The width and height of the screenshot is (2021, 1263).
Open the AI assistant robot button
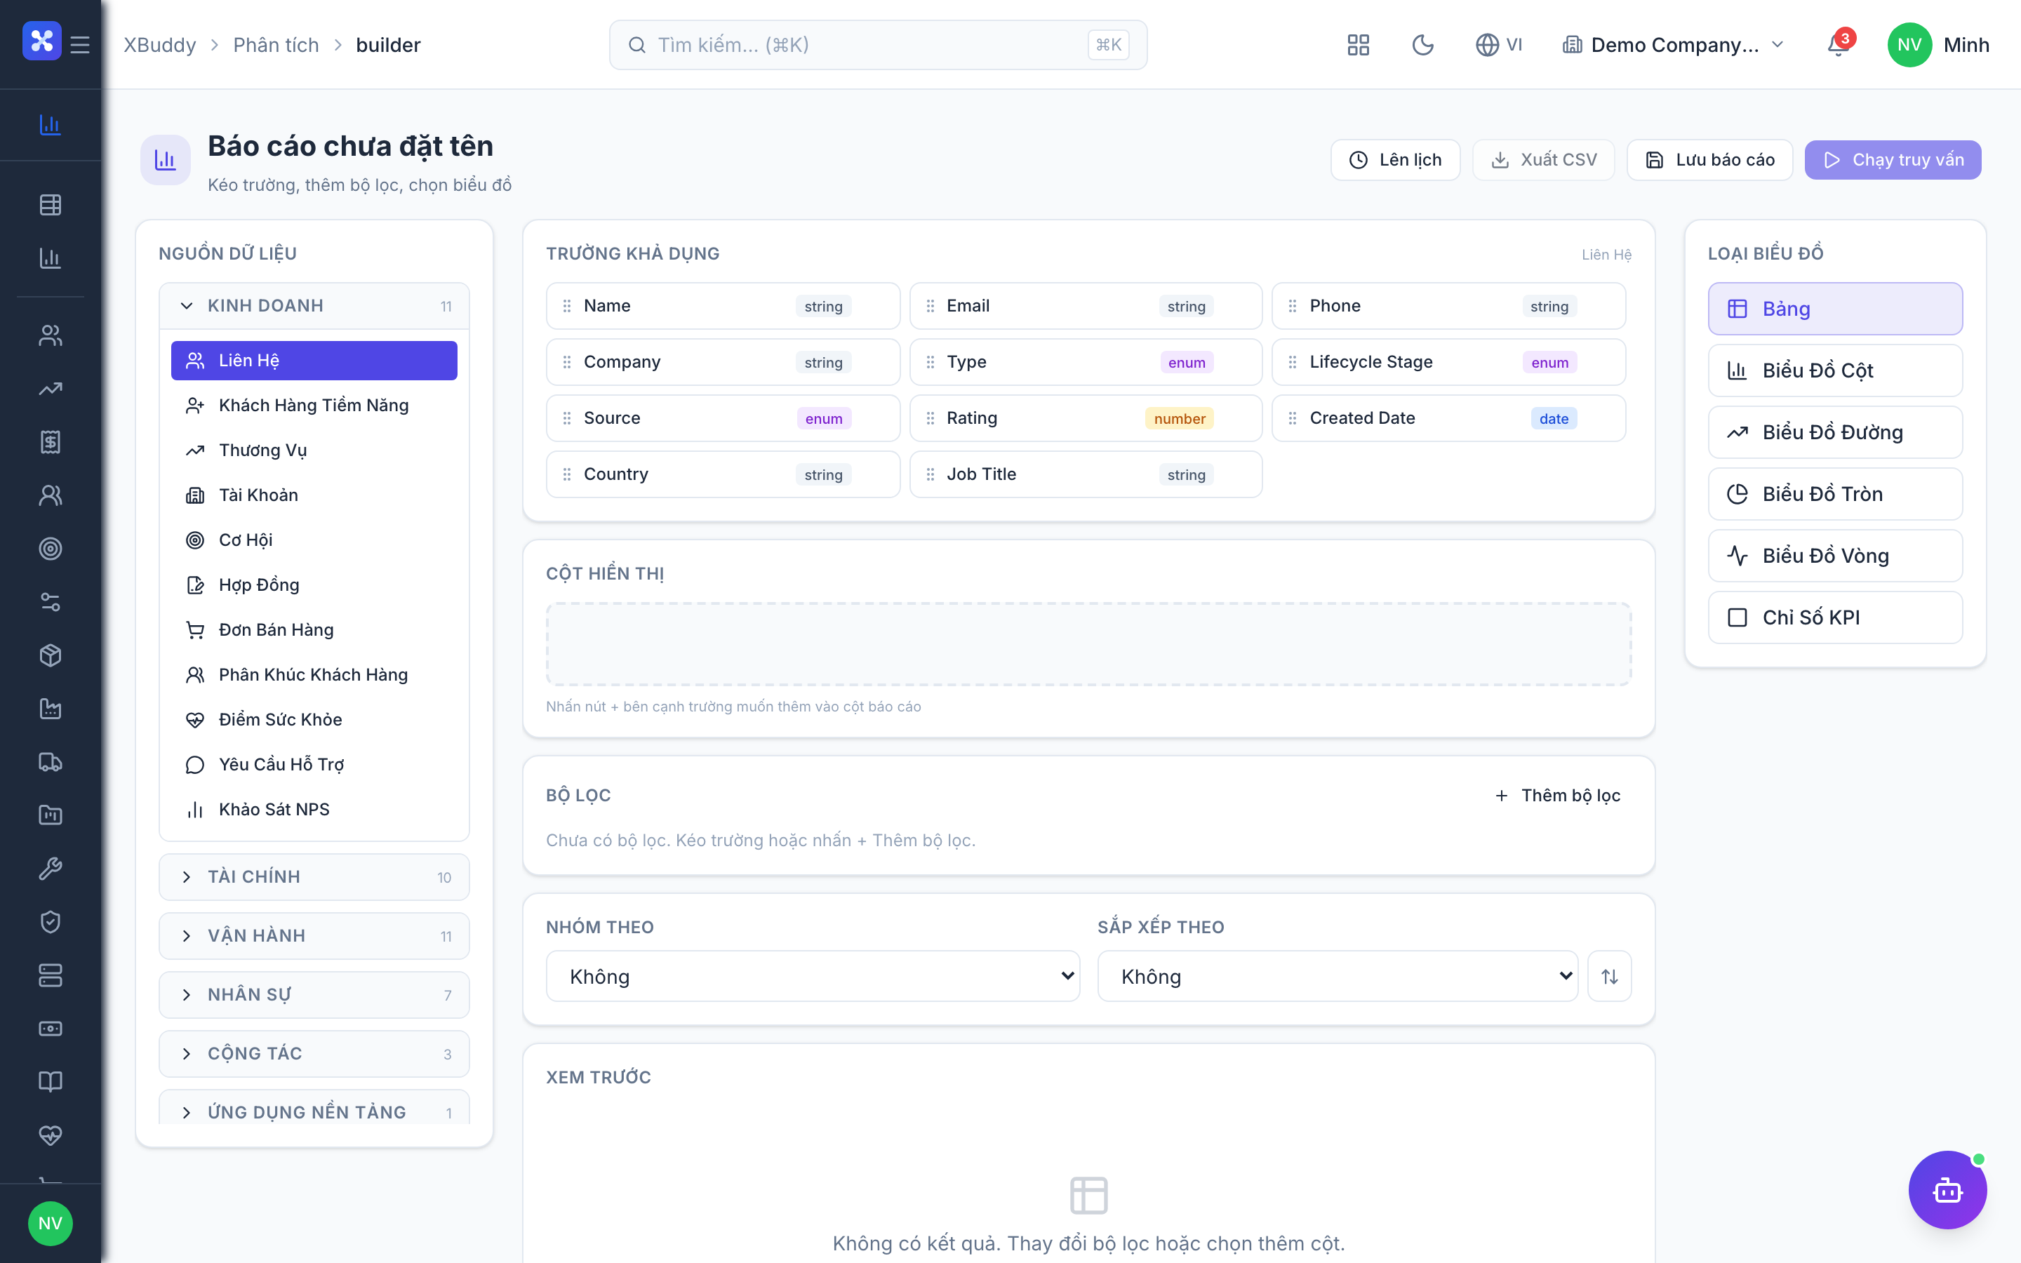[1947, 1189]
